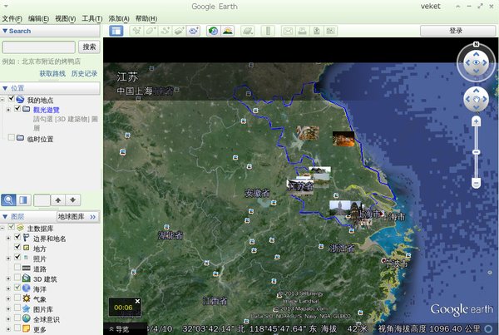Click the record tour toolbar icon
The height and width of the screenshot is (335, 499).
click(x=192, y=31)
